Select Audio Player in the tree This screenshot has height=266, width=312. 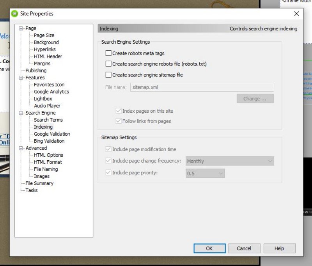coord(47,106)
